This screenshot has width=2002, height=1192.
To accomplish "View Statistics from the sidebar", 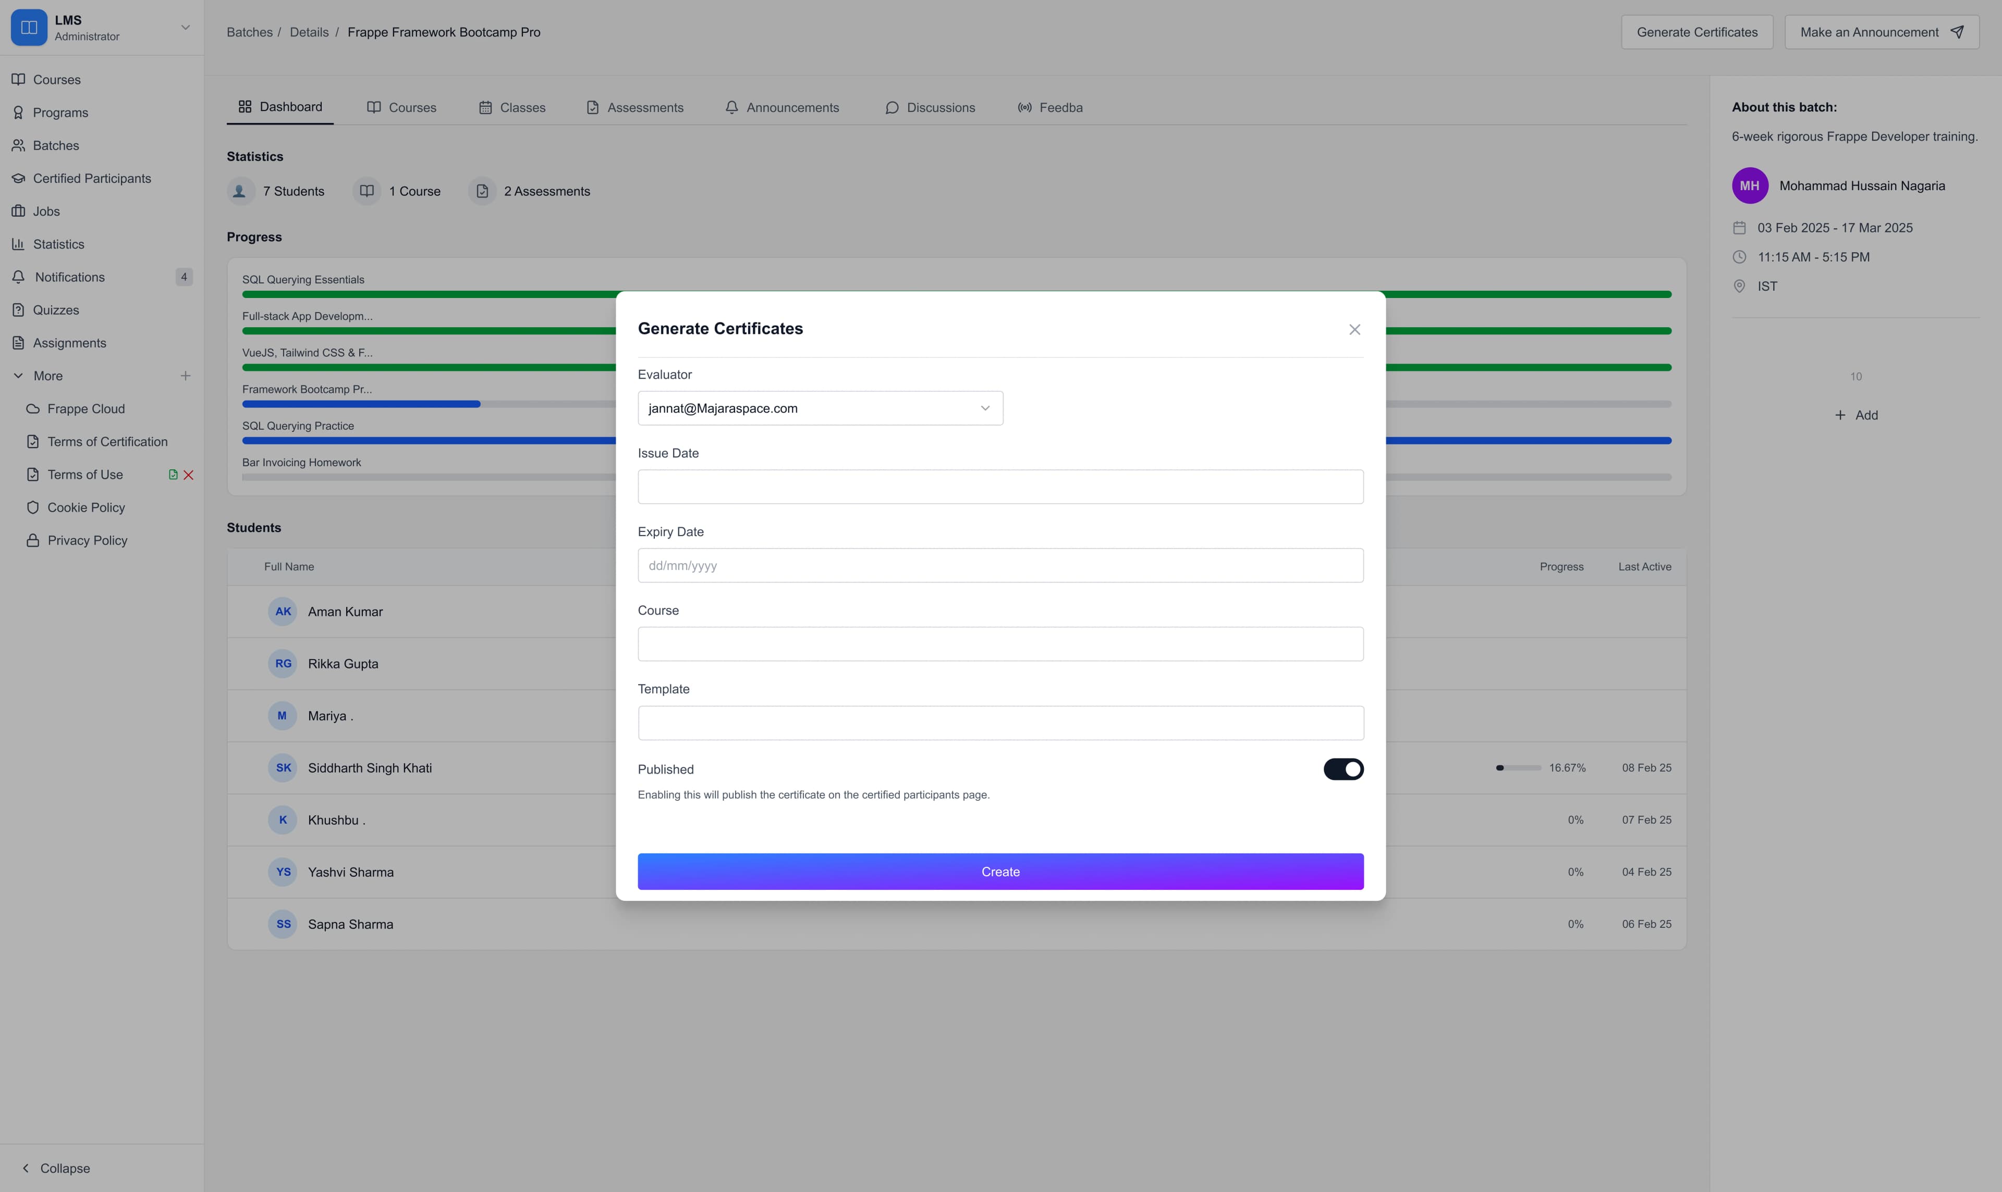I will [58, 243].
